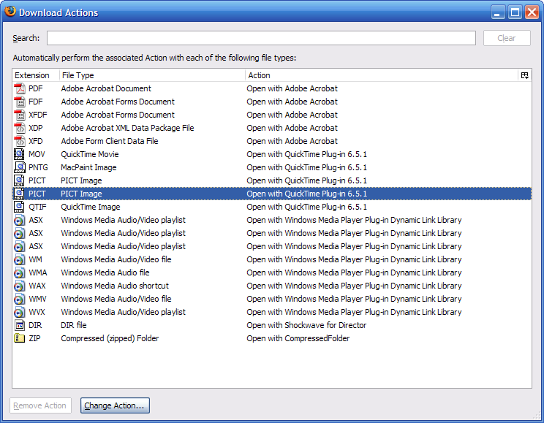Select the unhighlighted 'PICT Image' row text

pos(82,180)
